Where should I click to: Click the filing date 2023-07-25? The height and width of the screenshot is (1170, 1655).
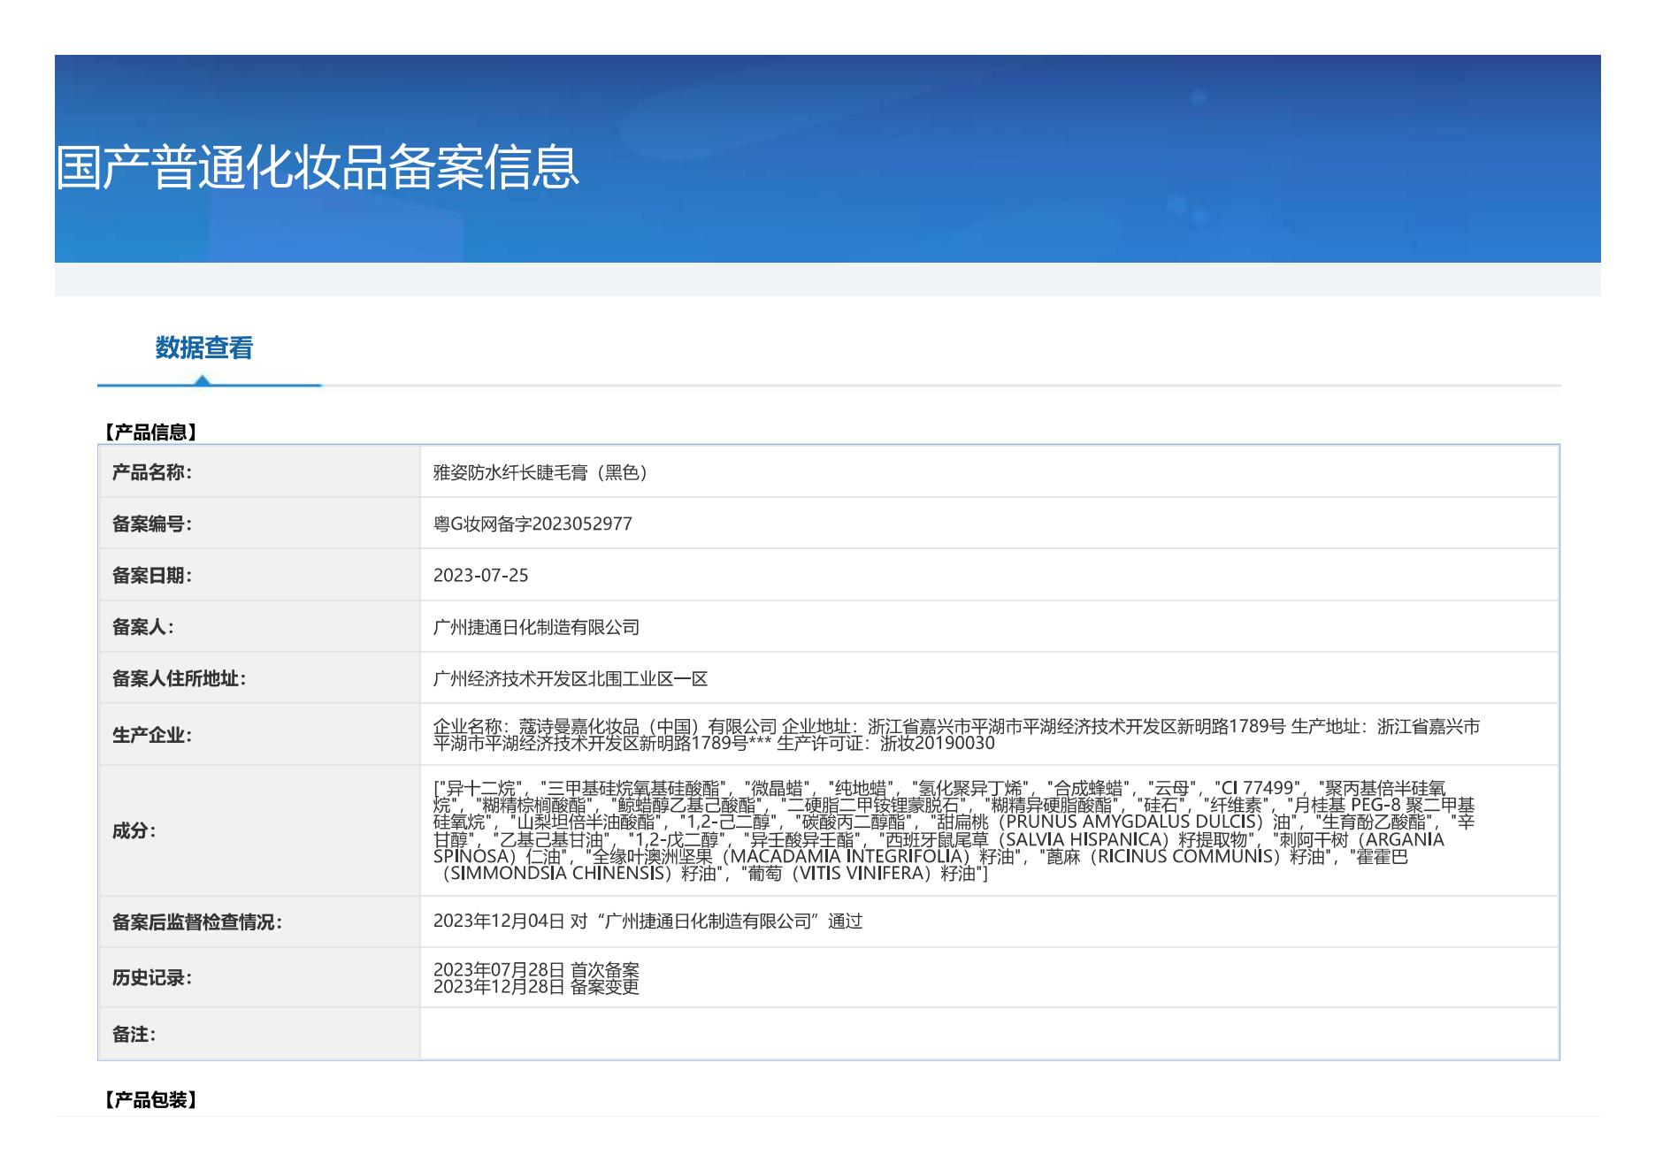[x=480, y=575]
